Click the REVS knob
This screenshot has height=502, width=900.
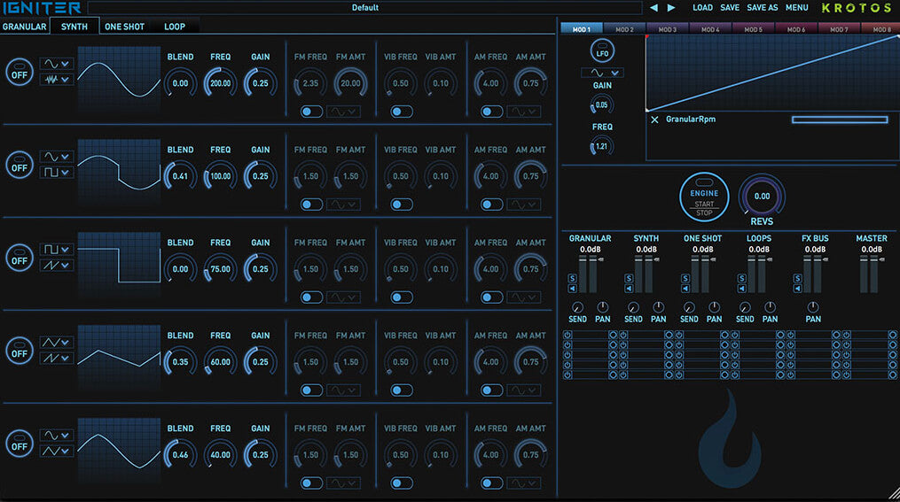pos(762,197)
